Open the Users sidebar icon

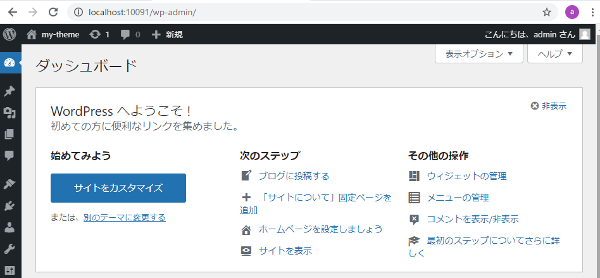[x=9, y=227]
